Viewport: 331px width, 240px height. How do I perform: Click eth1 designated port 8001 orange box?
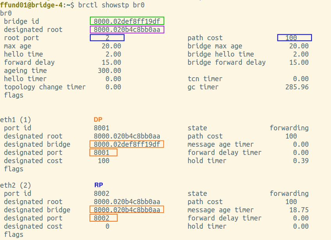[x=104, y=152]
